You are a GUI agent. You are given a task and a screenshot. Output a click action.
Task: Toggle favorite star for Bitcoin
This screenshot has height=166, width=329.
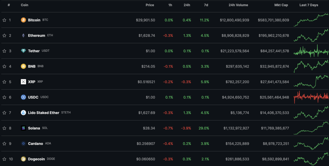(4, 20)
